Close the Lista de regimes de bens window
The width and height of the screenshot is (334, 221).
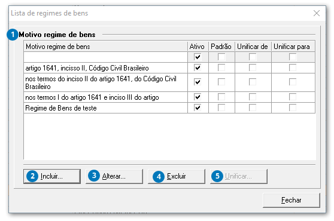[317, 13]
